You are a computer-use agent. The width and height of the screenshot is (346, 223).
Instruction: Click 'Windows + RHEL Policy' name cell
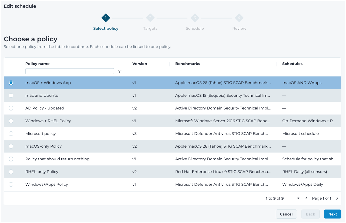tap(48, 121)
